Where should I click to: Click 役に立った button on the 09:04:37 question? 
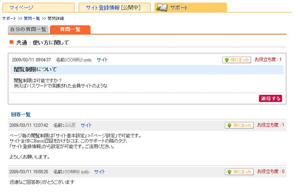coord(236,60)
